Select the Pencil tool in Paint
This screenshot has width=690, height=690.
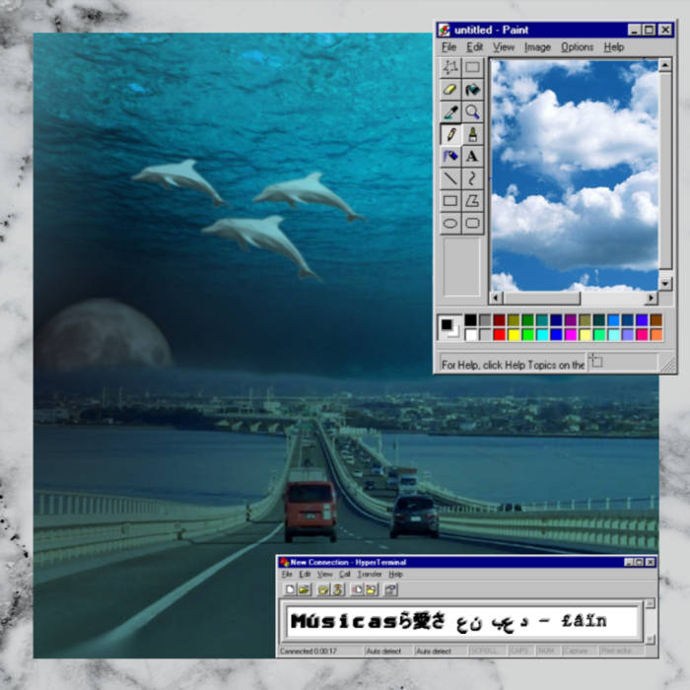pyautogui.click(x=450, y=134)
